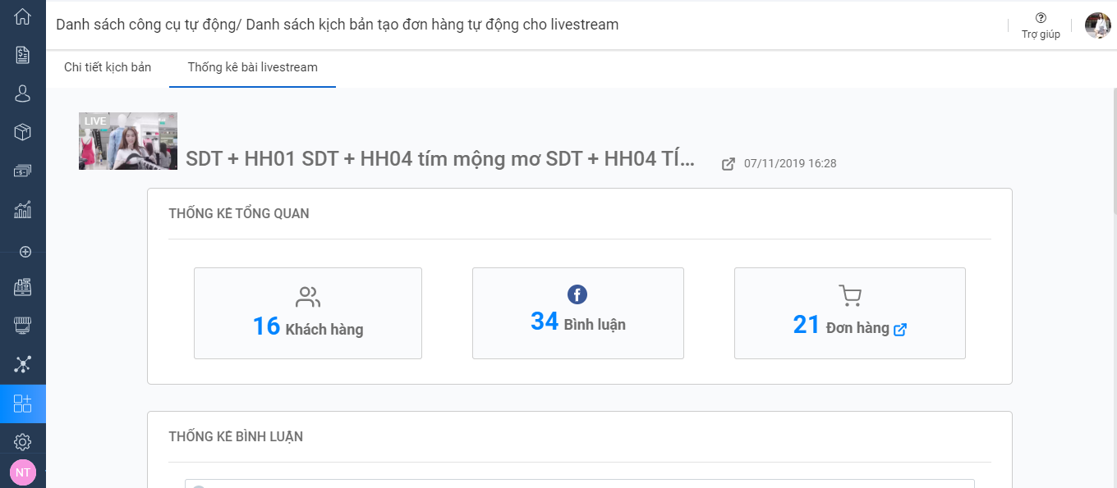Screen dimensions: 1117x488
Task: Open the Orders invoice icon in sidebar
Action: (x=22, y=56)
